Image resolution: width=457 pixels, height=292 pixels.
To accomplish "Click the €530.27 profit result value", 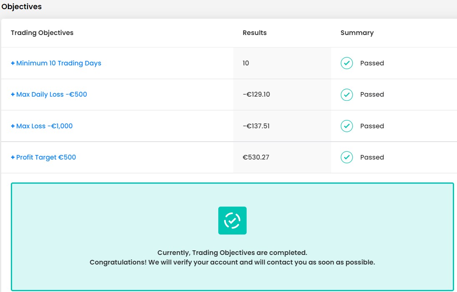I will [x=255, y=157].
